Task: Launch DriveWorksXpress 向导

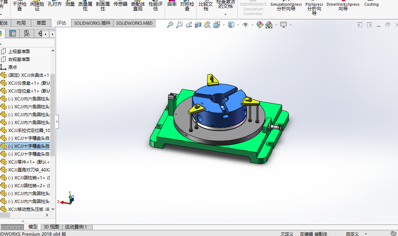Action: click(x=343, y=6)
